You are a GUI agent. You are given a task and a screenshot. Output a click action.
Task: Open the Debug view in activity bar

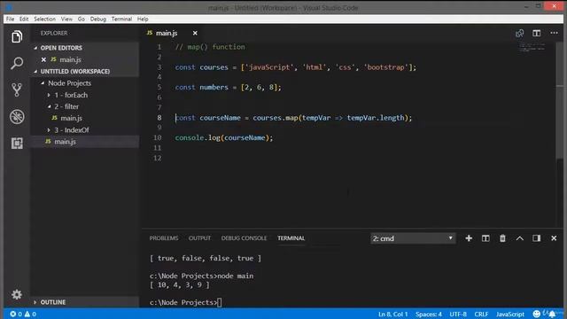point(17,116)
